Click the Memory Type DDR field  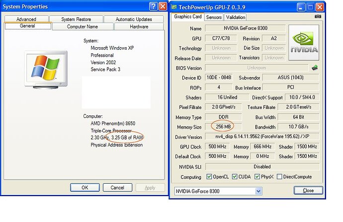(x=223, y=117)
